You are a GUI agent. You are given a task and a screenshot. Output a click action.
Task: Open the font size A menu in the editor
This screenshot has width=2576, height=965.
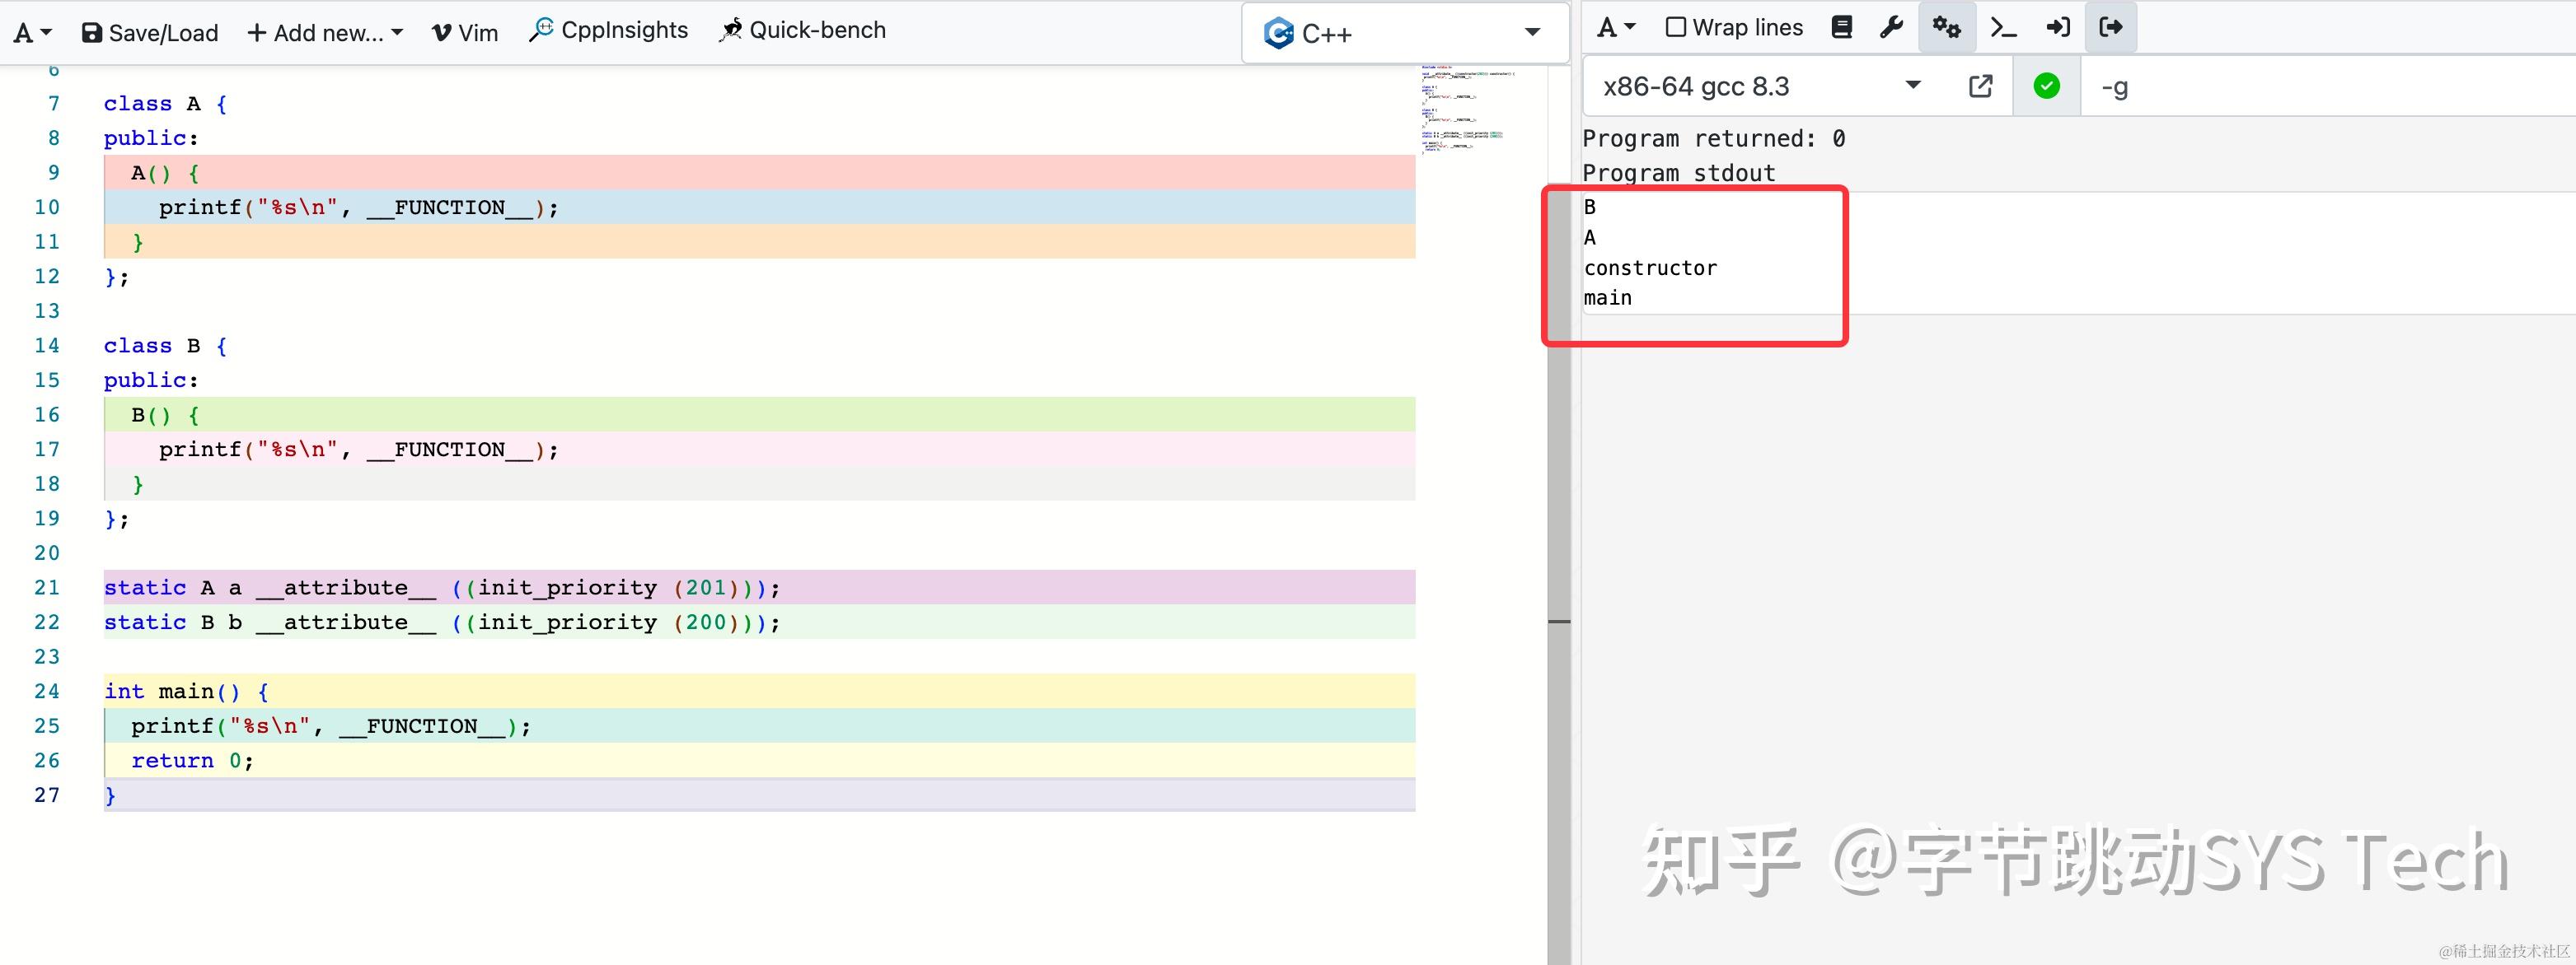coord(31,31)
